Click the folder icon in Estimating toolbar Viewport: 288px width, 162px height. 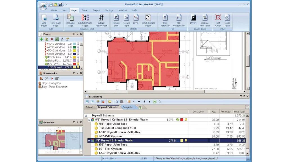click(110, 102)
